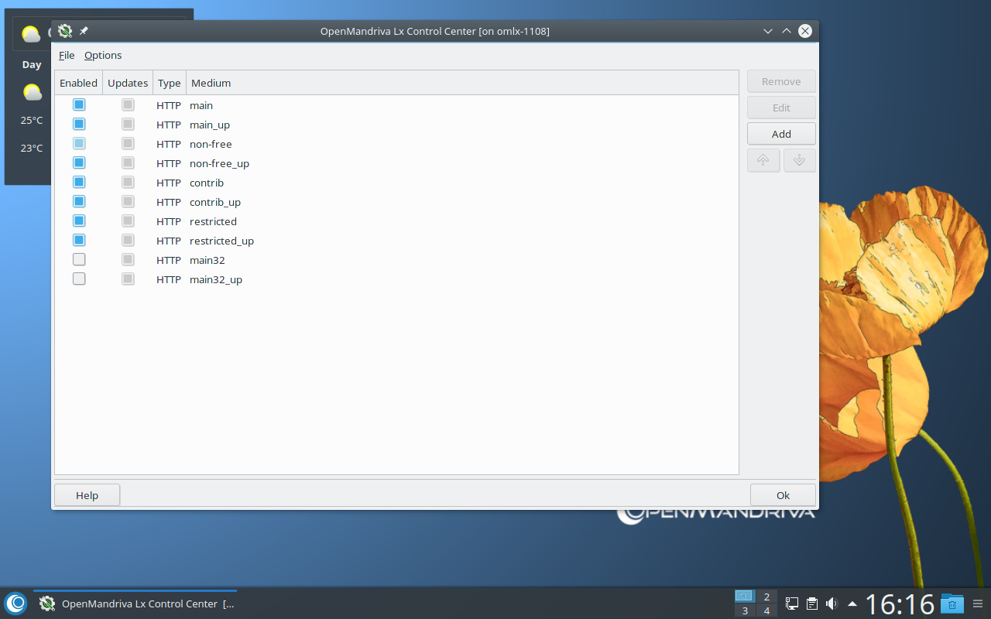Click the weather widget sun icon at top
The width and height of the screenshot is (991, 619).
tap(30, 34)
